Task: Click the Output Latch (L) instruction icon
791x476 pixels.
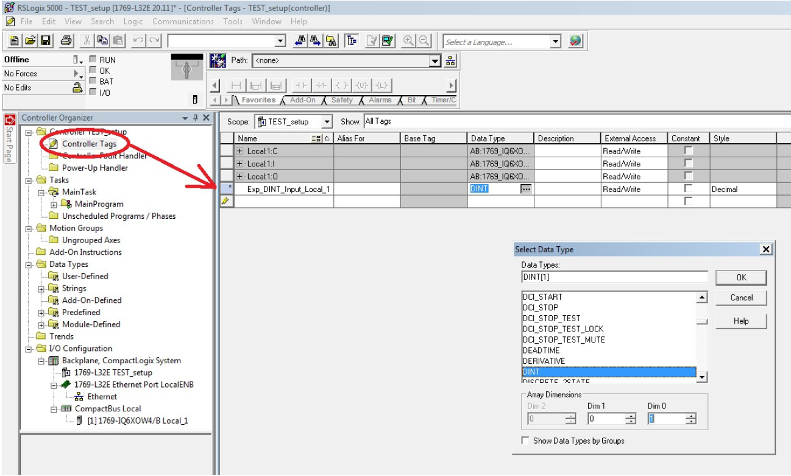Action: tap(383, 85)
